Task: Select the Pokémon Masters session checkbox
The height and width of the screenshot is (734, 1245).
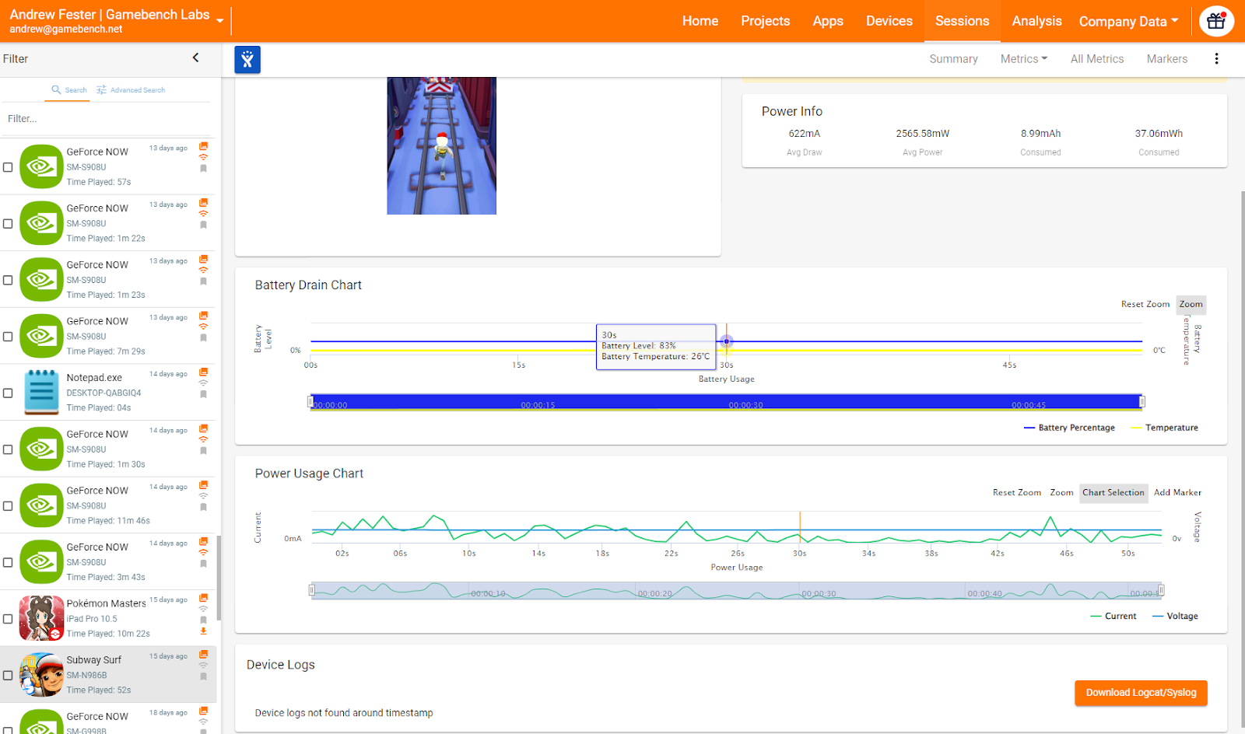Action: [x=8, y=619]
